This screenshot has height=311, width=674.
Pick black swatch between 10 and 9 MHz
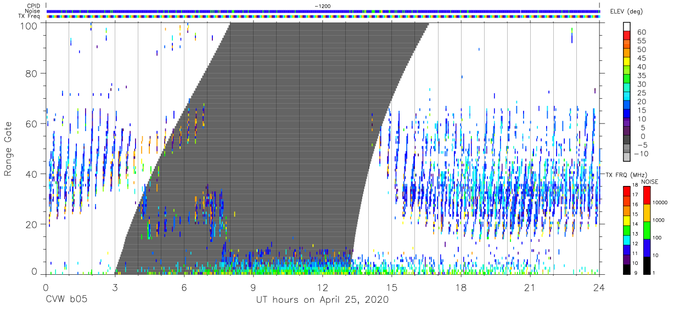click(626, 269)
